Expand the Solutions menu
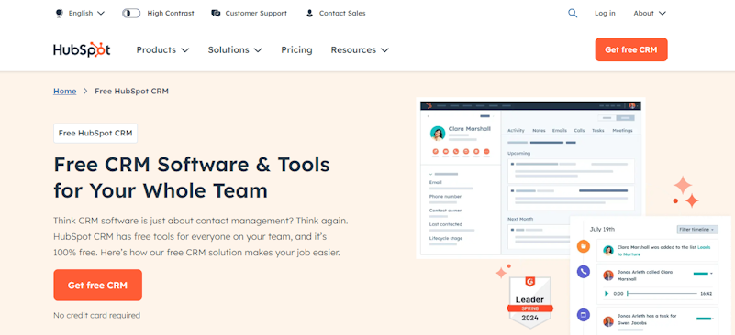Image resolution: width=735 pixels, height=335 pixels. coord(235,49)
